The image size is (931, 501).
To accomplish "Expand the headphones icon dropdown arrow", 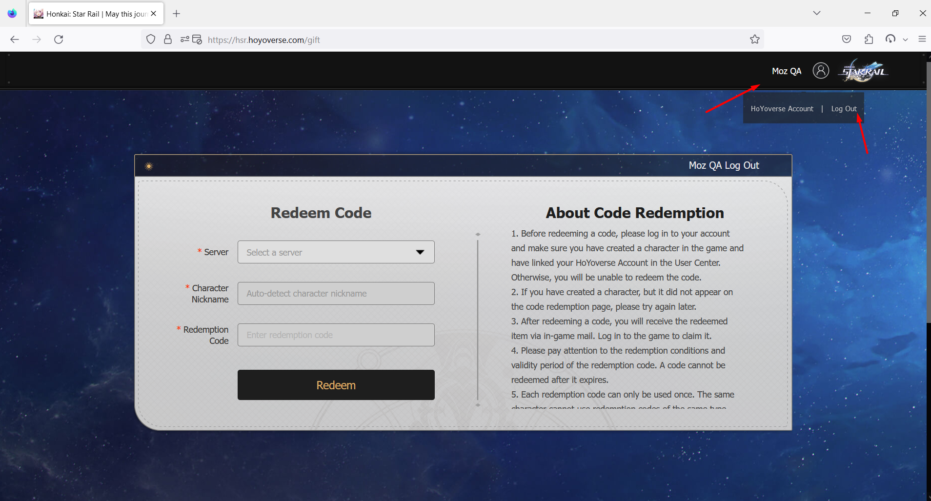I will point(905,39).
